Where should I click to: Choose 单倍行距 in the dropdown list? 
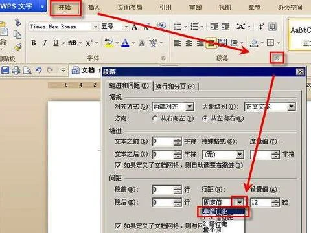[x=224, y=212]
